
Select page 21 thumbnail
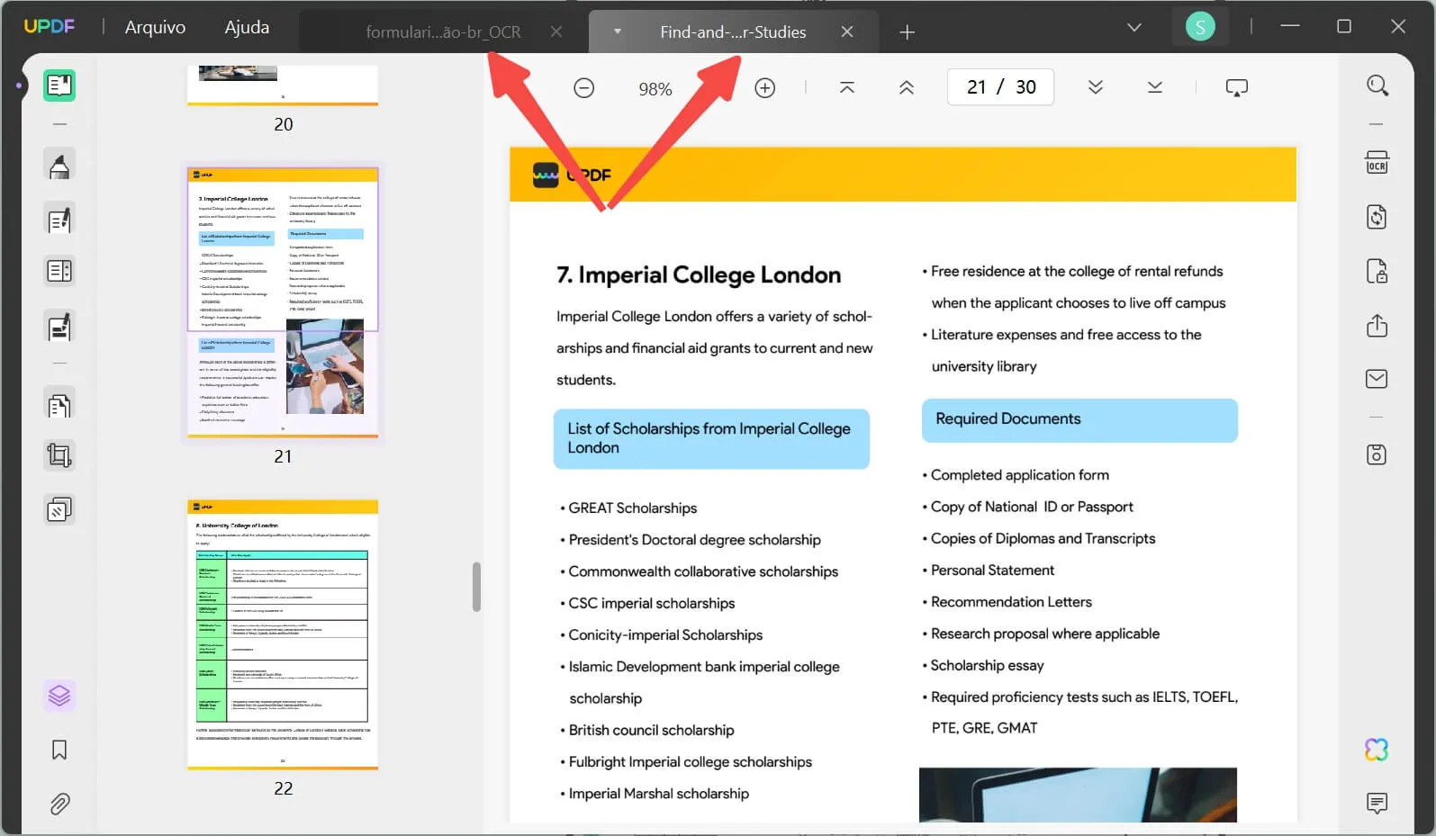[283, 301]
